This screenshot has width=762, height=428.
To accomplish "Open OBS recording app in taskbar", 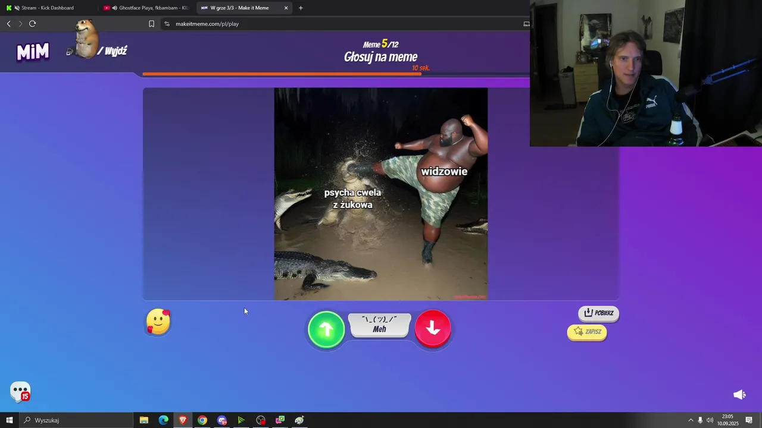I will coord(261,420).
